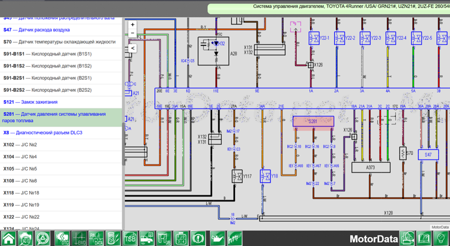
Task: Open the wheel/chassis search icon
Action: point(43,239)
